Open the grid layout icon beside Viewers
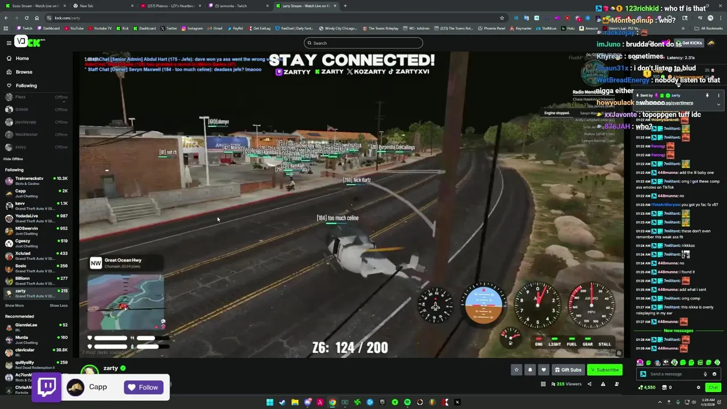This screenshot has height=409, width=727. click(x=544, y=385)
